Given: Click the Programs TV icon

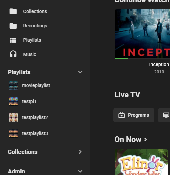Looking at the screenshot, I should pyautogui.click(x=121, y=115).
